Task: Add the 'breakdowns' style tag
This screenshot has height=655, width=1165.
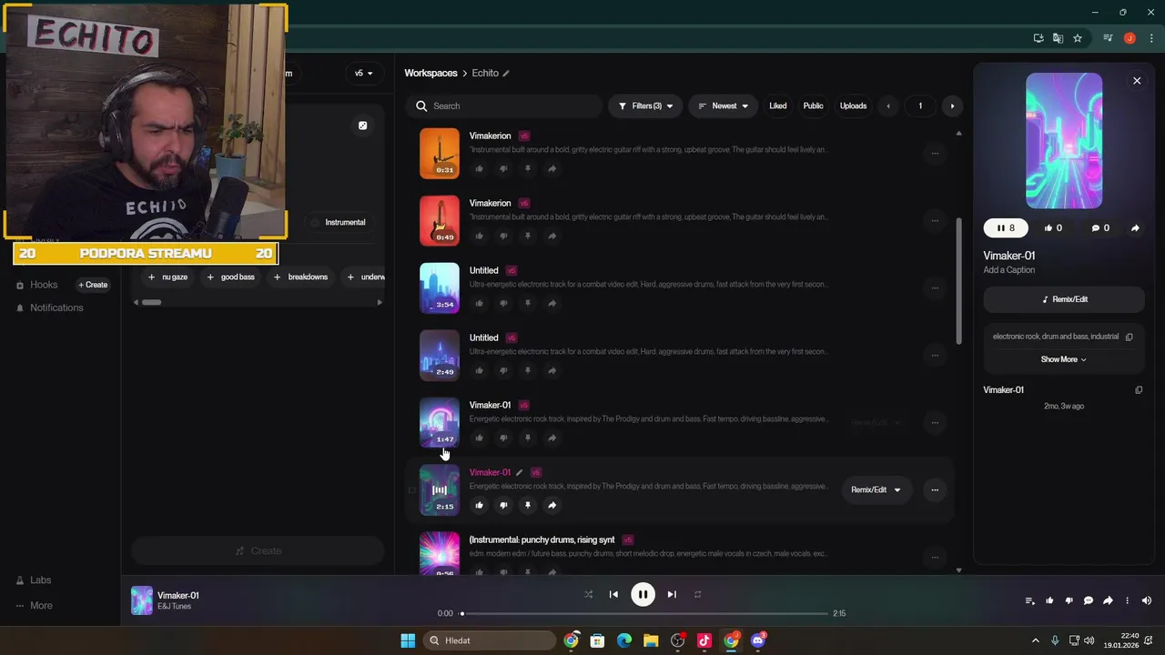Action: (x=300, y=277)
